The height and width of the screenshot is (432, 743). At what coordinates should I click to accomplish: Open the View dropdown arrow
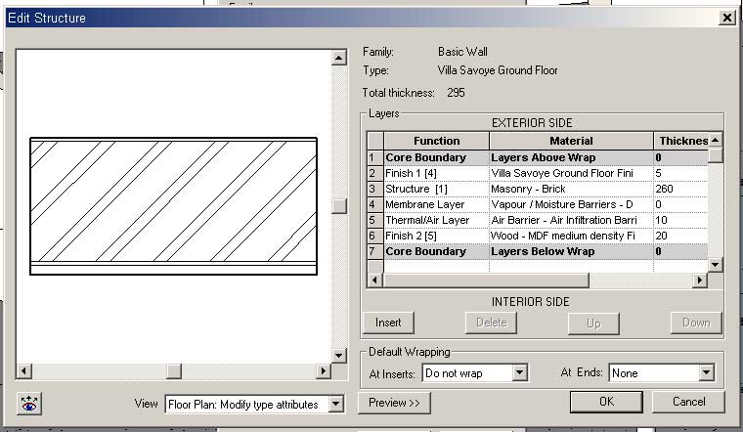(x=336, y=404)
